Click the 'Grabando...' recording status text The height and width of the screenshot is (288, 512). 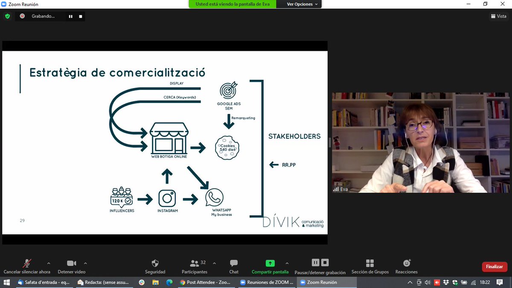43,16
